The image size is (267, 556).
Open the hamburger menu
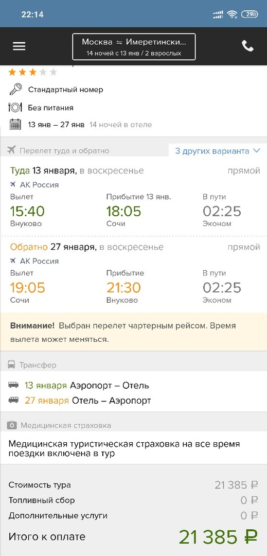tap(19, 46)
